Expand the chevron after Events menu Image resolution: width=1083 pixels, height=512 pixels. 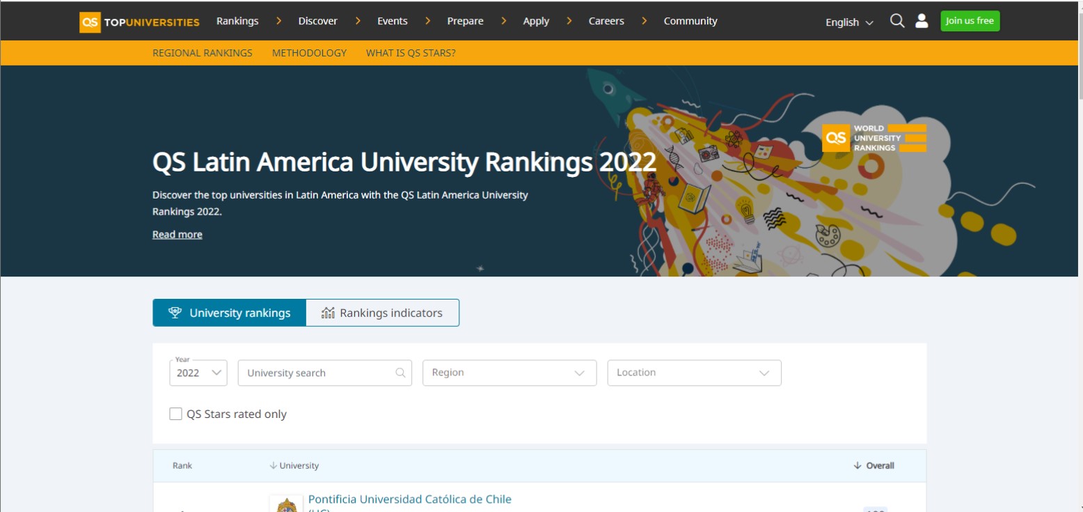(427, 21)
